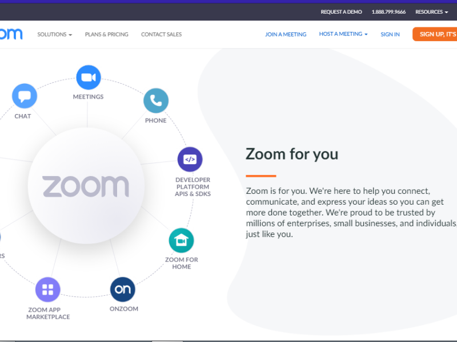Open the Chat speech bubble icon
457x342 pixels.
25,96
